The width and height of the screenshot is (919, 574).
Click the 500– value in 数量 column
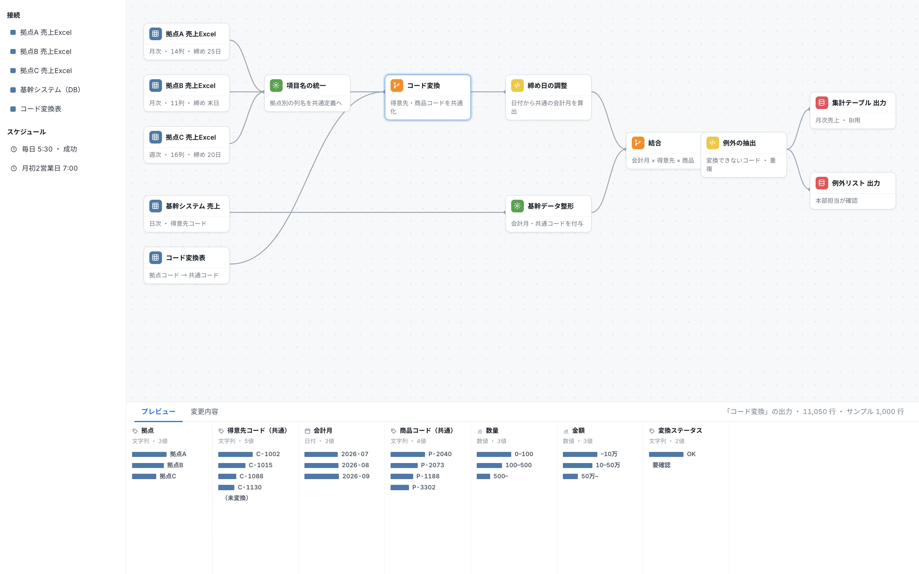click(501, 476)
